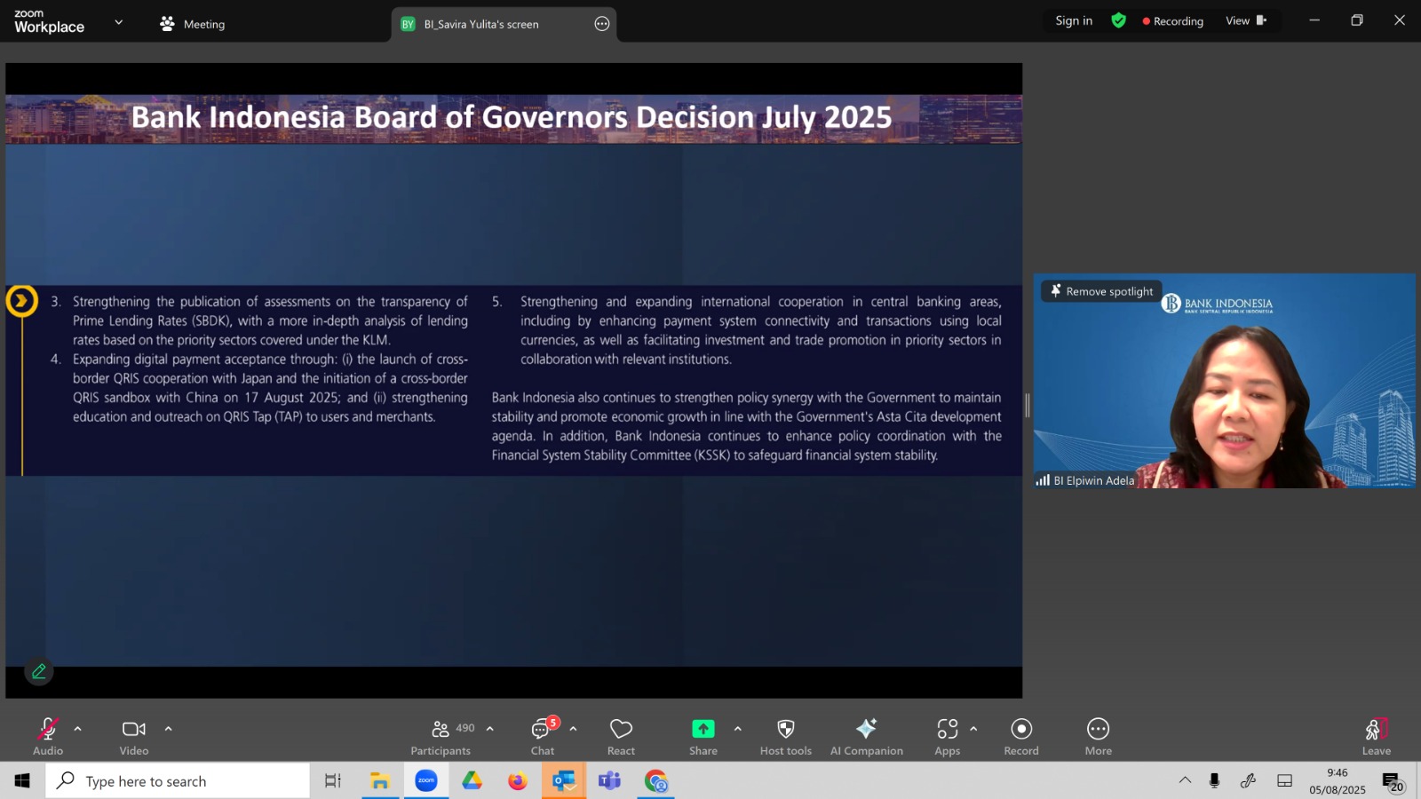This screenshot has height=799, width=1421.
Task: Click the green encryption shield icon
Action: [1118, 20]
